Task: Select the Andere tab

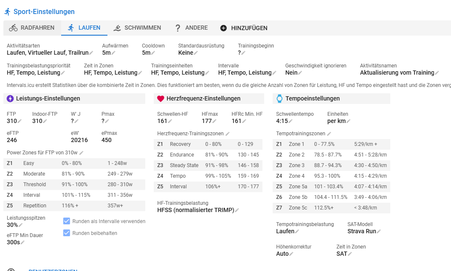Action: click(191, 28)
